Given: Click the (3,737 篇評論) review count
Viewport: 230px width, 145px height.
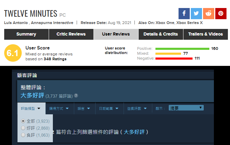Looking at the screenshot, I should coord(59,96).
